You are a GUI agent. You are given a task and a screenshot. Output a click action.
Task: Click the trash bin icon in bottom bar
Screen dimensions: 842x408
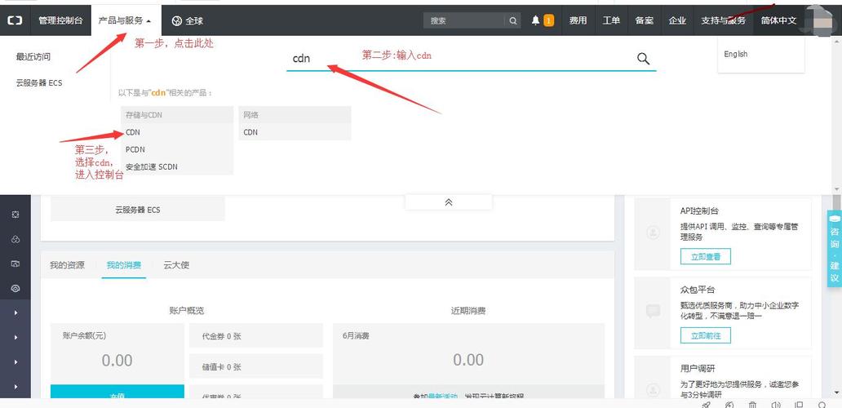click(753, 405)
